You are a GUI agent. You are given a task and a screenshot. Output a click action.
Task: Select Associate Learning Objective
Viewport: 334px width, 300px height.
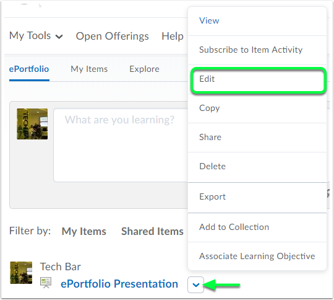257,256
